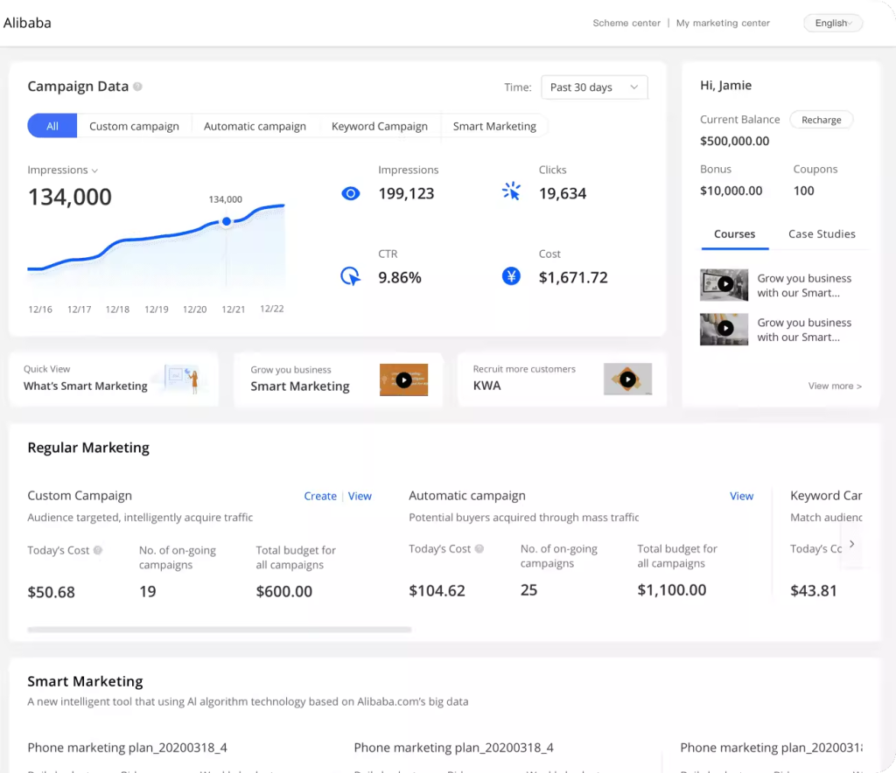Viewport: 896px width, 773px height.
Task: Click Create link for Custom Campaign
Action: pos(320,496)
